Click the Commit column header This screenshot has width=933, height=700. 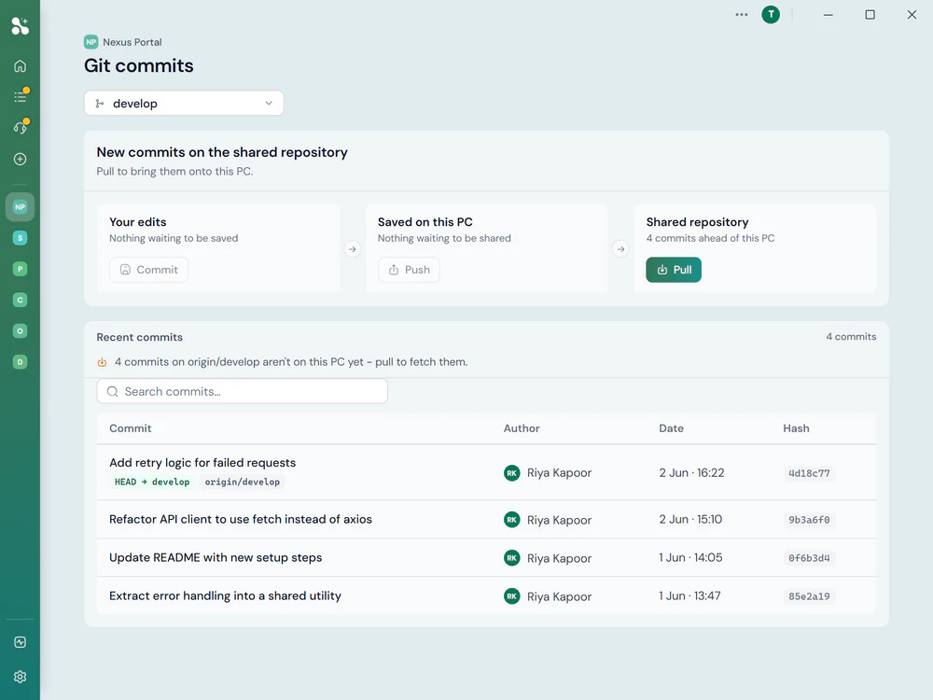coord(131,428)
